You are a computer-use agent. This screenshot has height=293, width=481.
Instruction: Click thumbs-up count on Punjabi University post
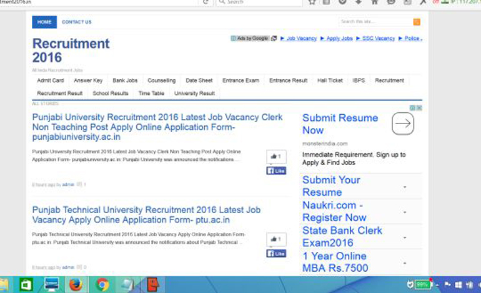tap(276, 156)
